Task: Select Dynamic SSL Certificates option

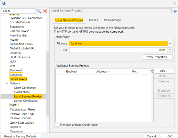Action: click(x=26, y=18)
